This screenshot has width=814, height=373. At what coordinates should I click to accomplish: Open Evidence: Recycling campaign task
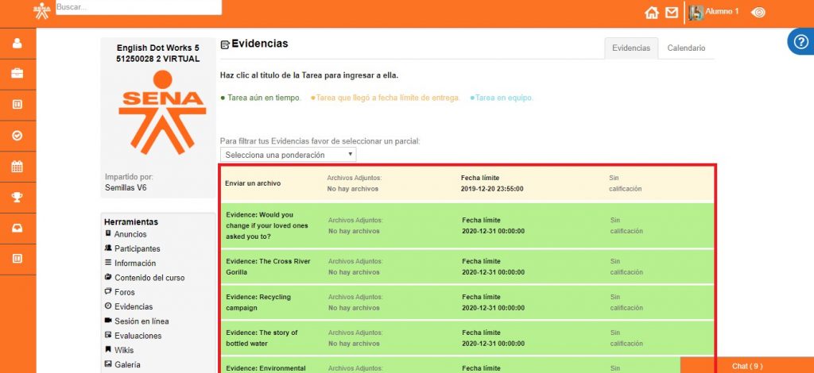coord(258,302)
